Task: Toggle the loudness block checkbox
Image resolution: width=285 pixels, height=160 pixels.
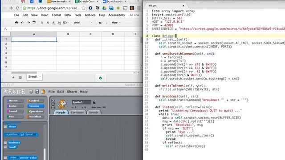Action: click(x=5, y=143)
